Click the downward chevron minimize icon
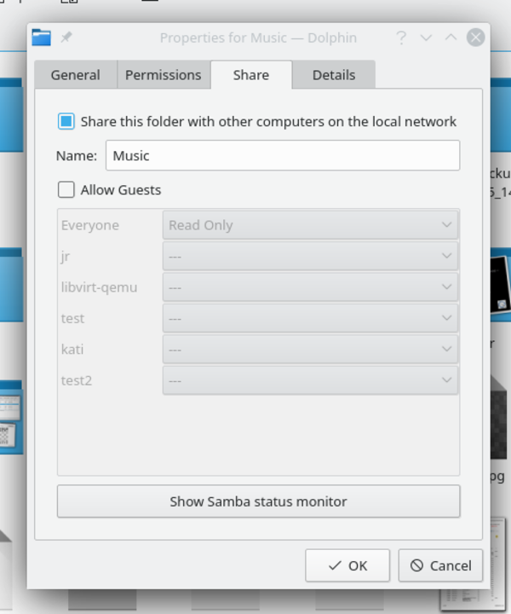Viewport: 511px width, 614px height. (x=427, y=38)
